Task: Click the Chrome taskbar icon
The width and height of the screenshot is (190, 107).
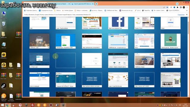Action: 8,105
